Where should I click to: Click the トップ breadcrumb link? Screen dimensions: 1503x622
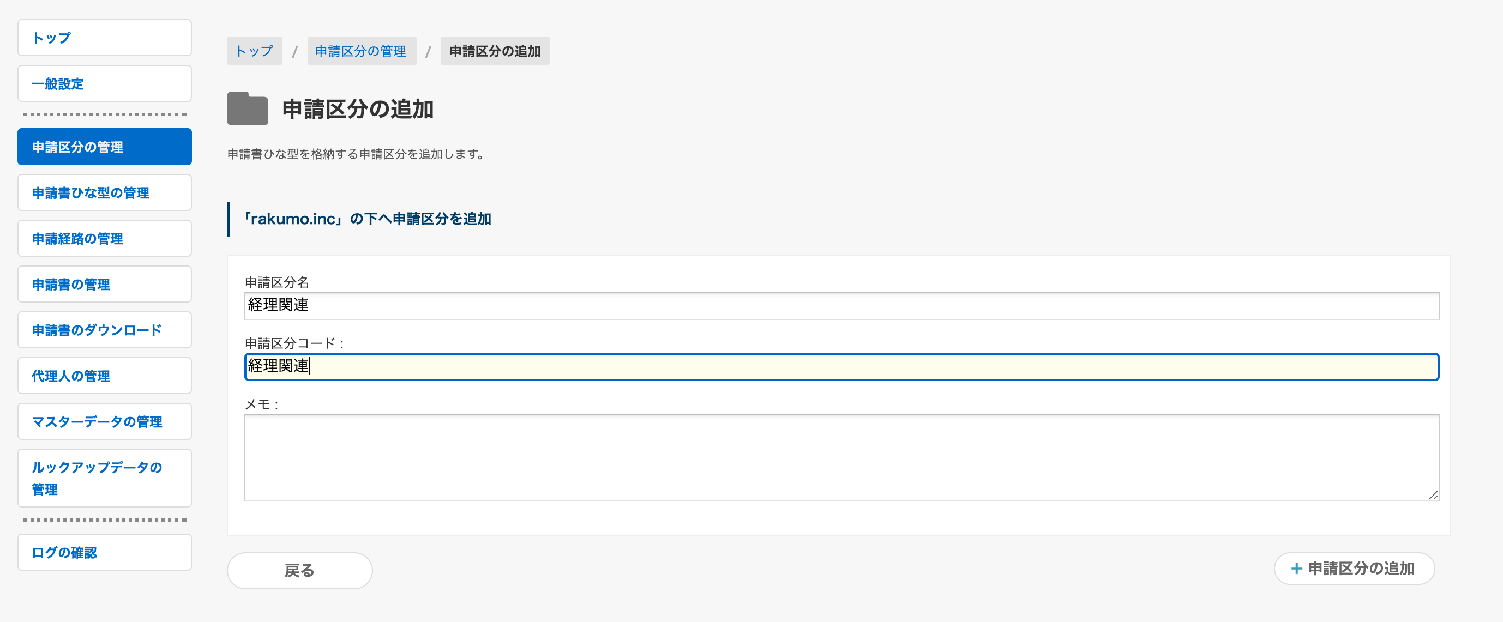[254, 51]
